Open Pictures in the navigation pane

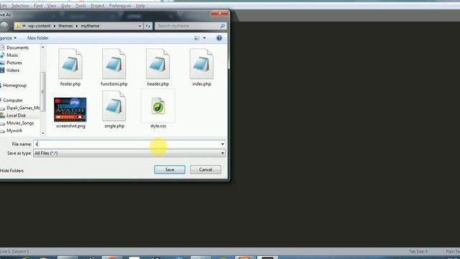click(14, 63)
